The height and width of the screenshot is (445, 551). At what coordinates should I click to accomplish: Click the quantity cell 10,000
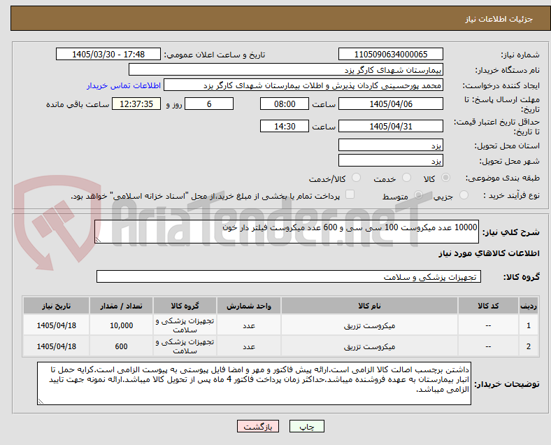click(121, 325)
